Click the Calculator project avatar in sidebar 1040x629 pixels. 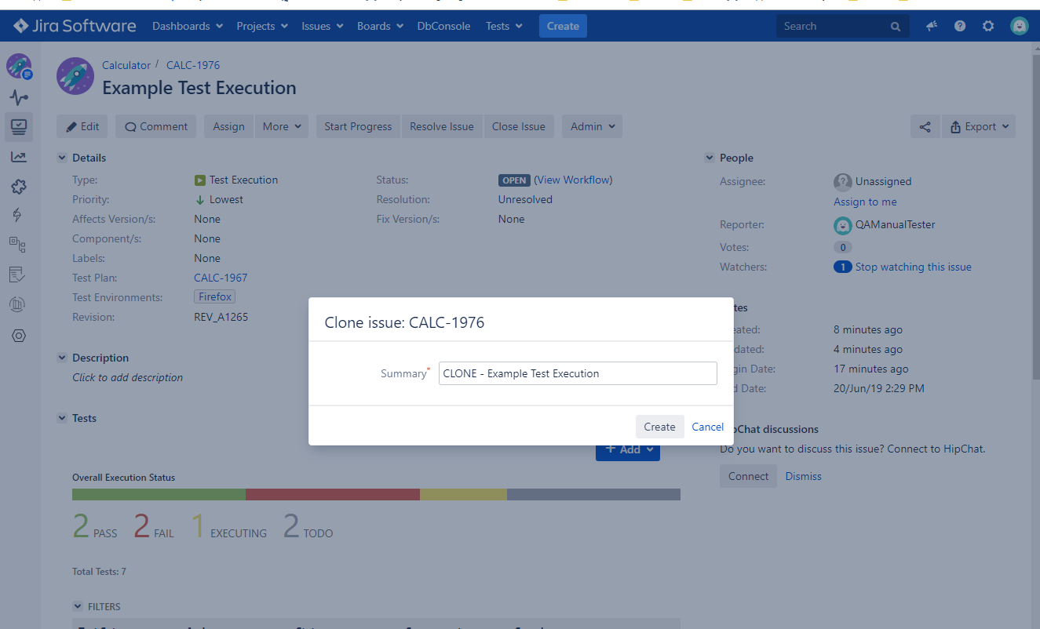tap(19, 66)
